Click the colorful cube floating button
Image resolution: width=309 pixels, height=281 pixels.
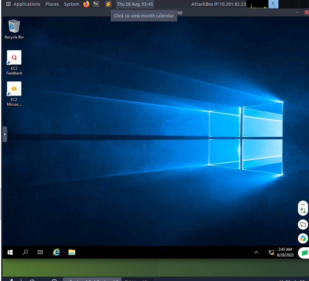pos(303,238)
